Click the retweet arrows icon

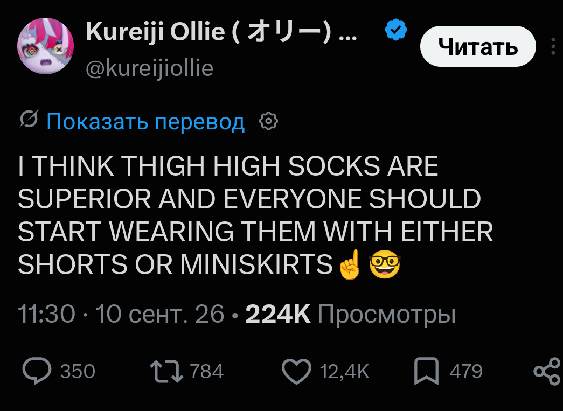pyautogui.click(x=166, y=371)
